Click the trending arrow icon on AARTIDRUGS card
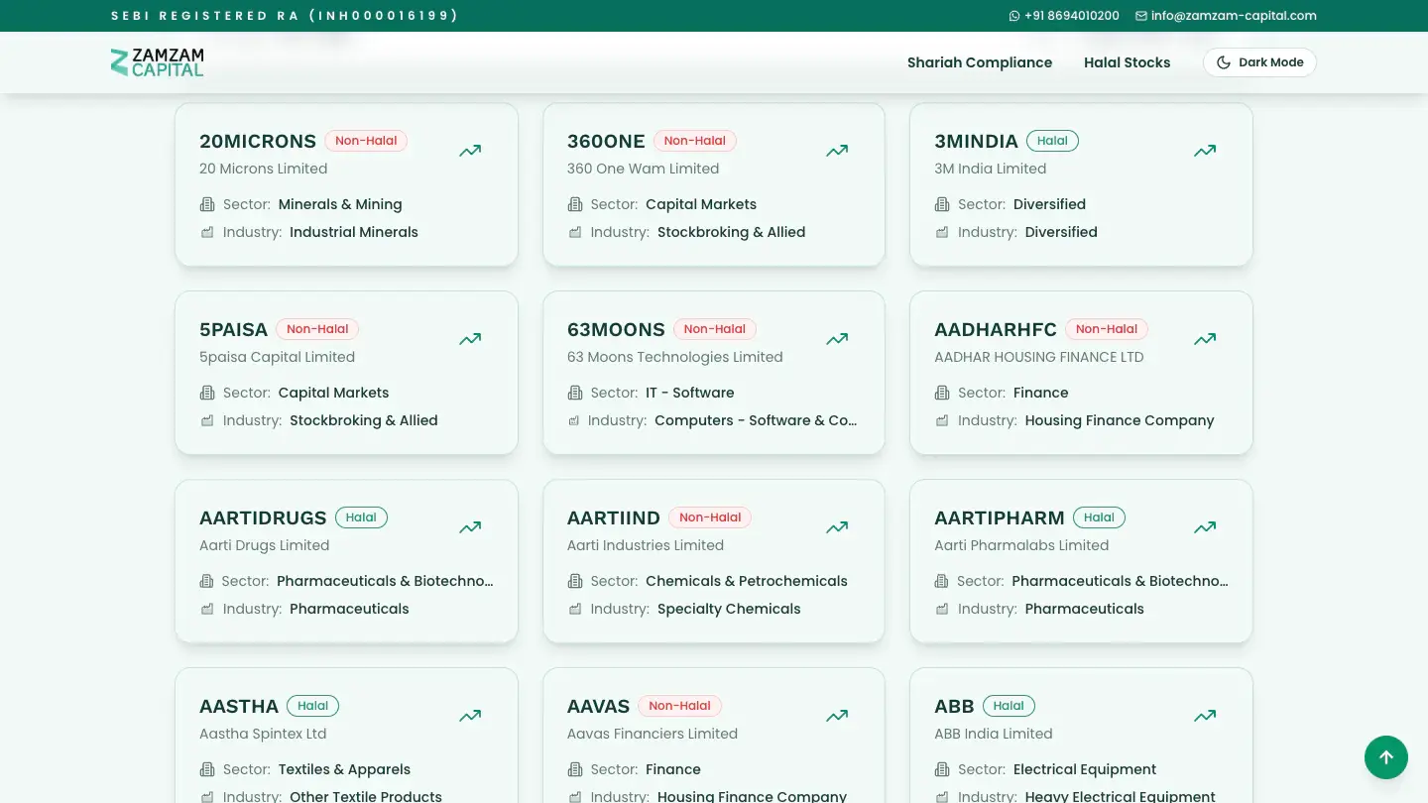The image size is (1428, 803). point(470,527)
